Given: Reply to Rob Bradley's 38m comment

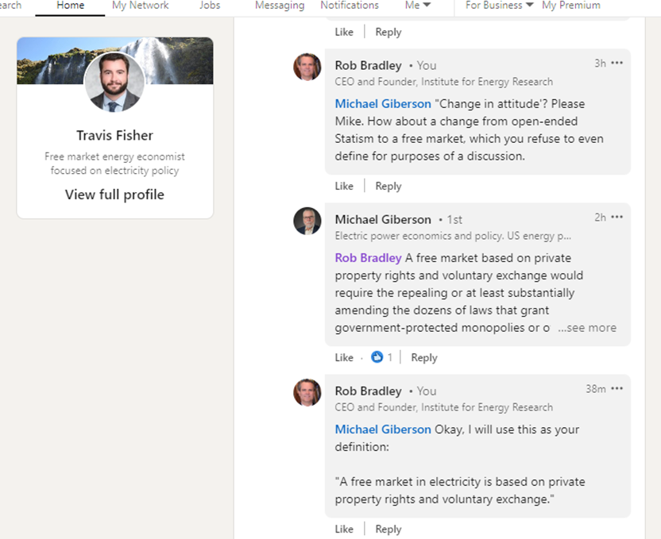Looking at the screenshot, I should coord(388,529).
